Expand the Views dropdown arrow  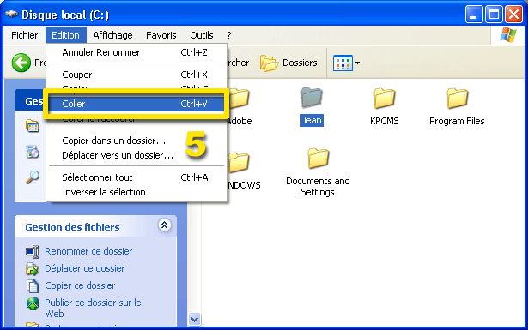click(358, 63)
